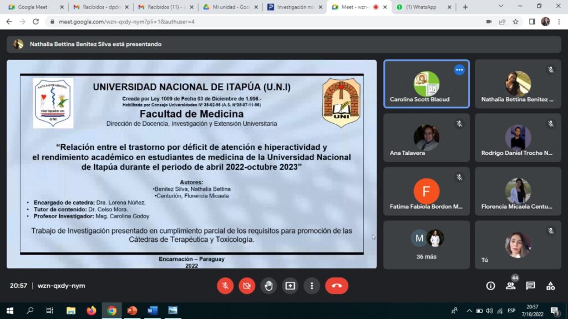Image resolution: width=568 pixels, height=319 pixels.
Task: Click the present screen button
Action: 290,286
